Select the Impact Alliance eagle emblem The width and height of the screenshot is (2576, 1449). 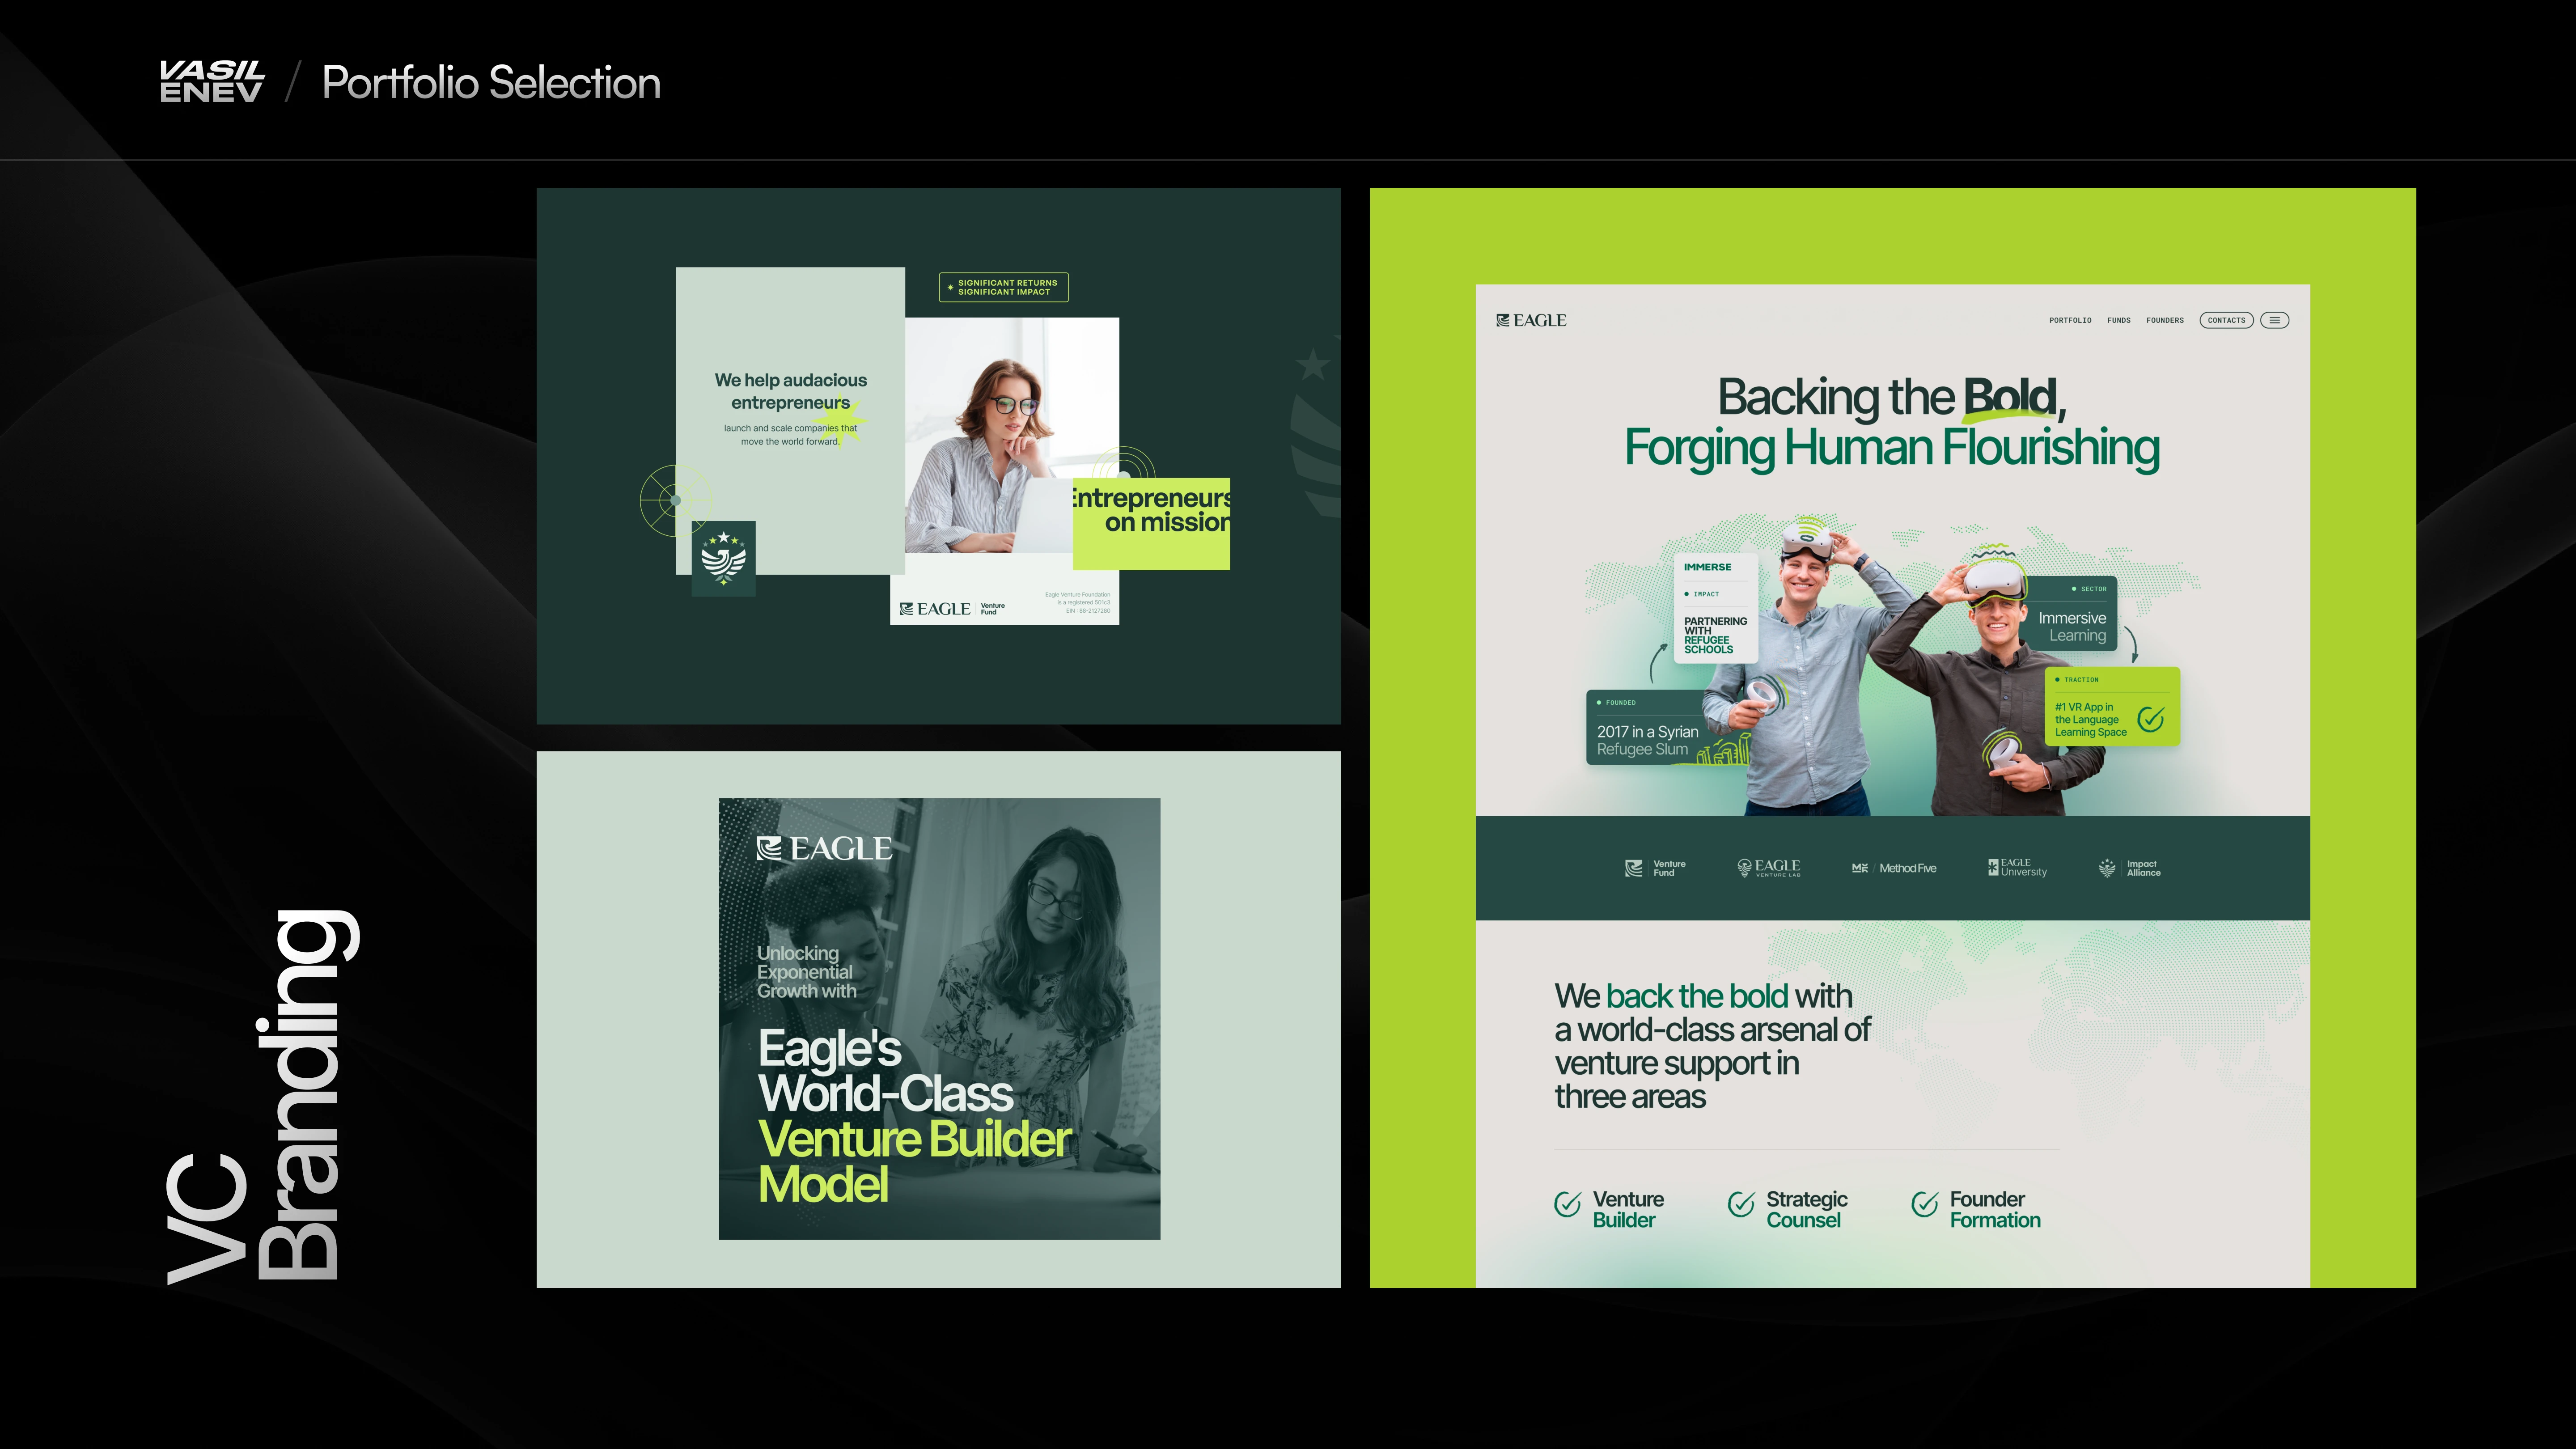click(x=2108, y=868)
